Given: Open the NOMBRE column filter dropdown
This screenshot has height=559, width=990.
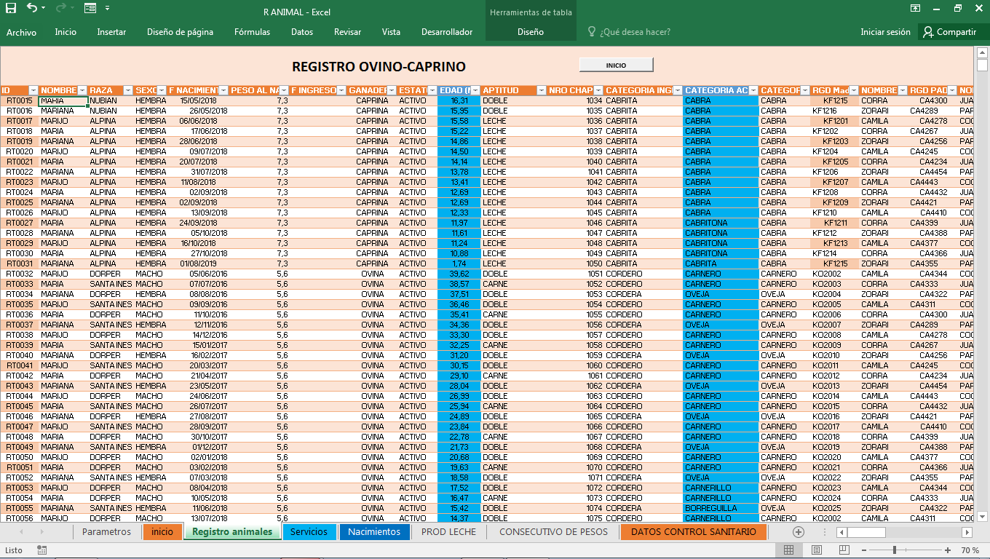Looking at the screenshot, I should (83, 90).
